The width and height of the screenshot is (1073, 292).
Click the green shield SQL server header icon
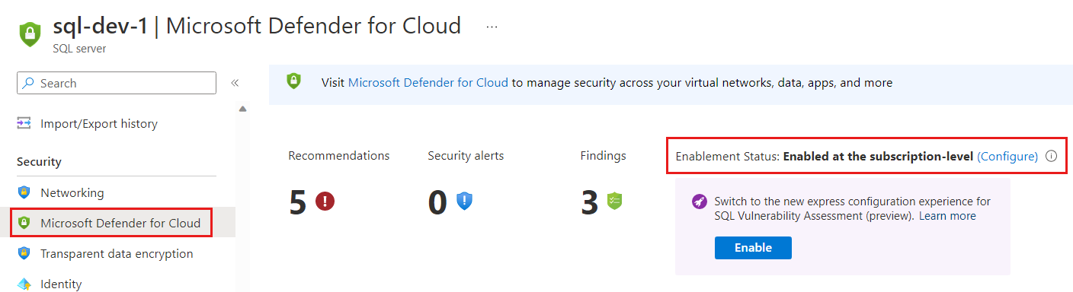(30, 34)
